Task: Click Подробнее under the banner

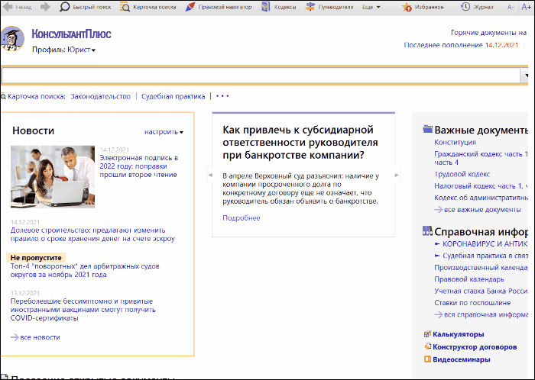Action: 242,218
